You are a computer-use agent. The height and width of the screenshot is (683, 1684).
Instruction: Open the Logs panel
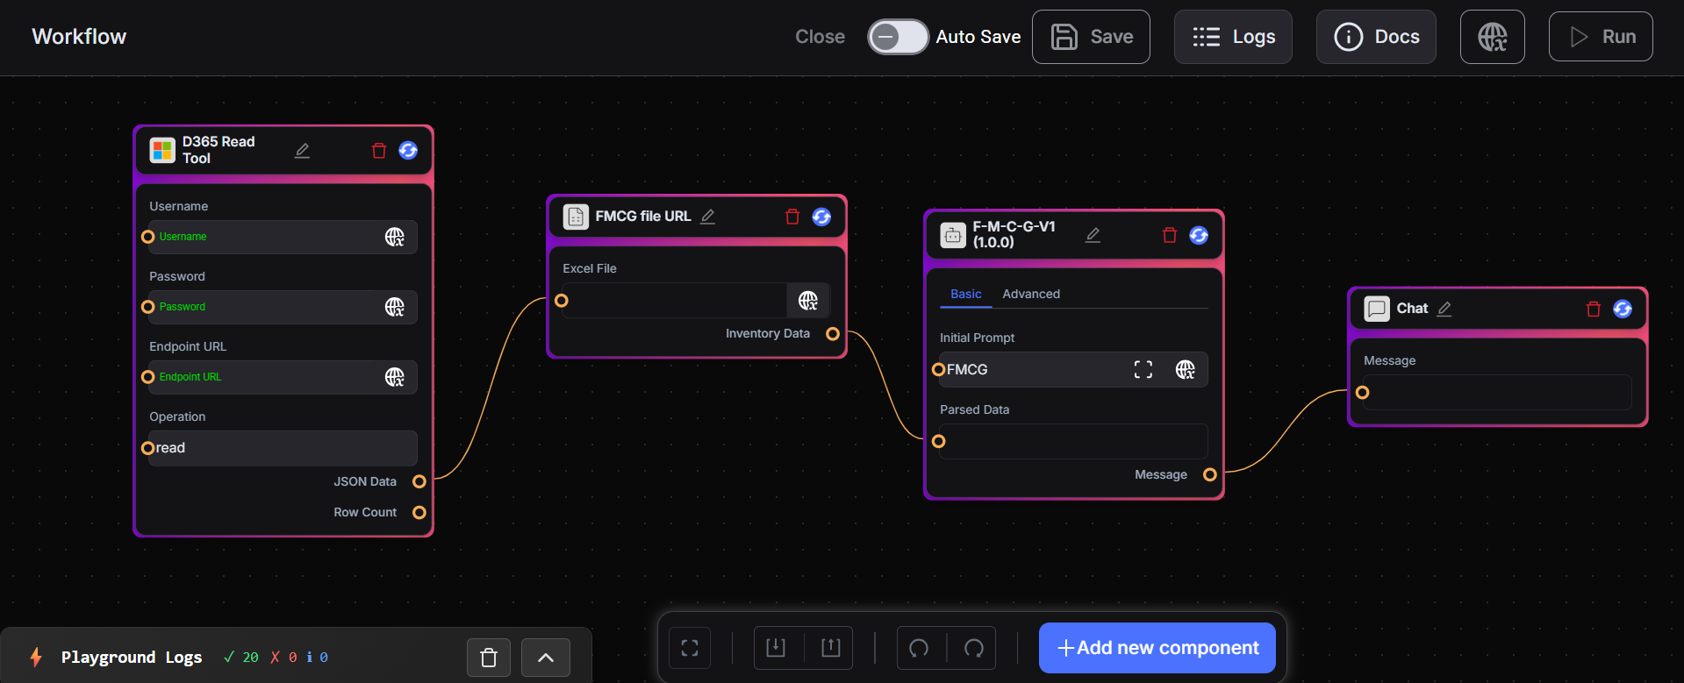1233,37
